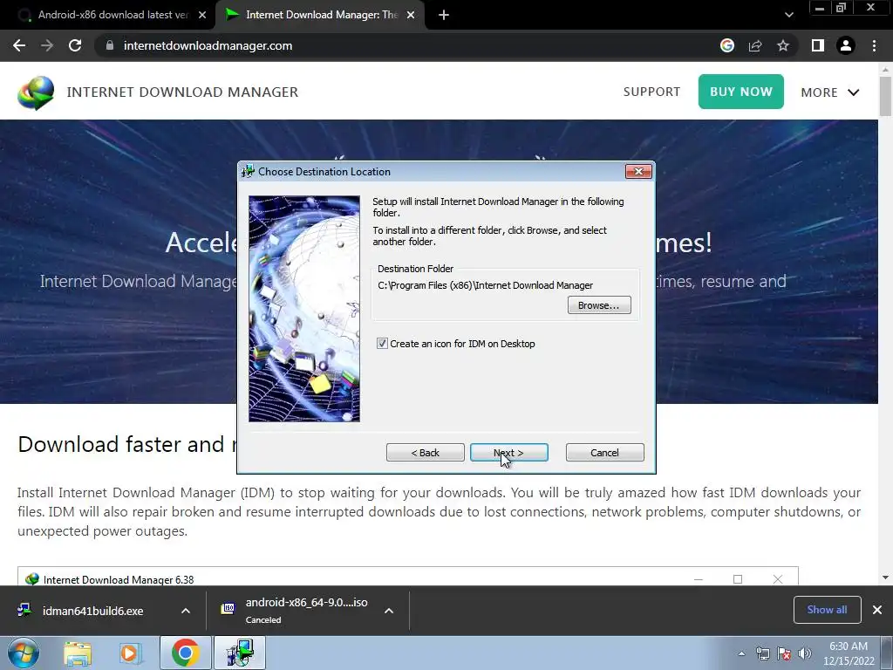The width and height of the screenshot is (893, 670).
Task: Close the downloads bar
Action: [x=877, y=610]
